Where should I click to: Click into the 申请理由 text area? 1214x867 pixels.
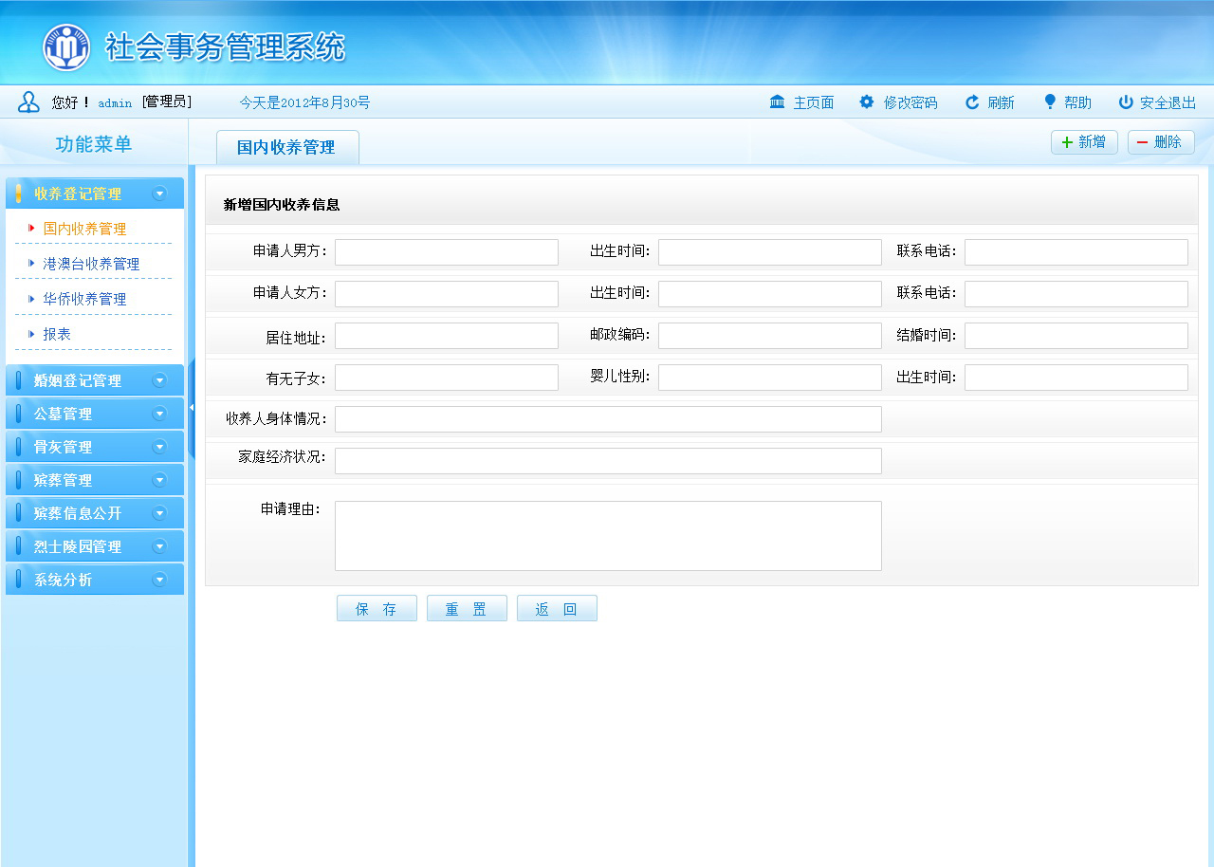[x=608, y=536]
